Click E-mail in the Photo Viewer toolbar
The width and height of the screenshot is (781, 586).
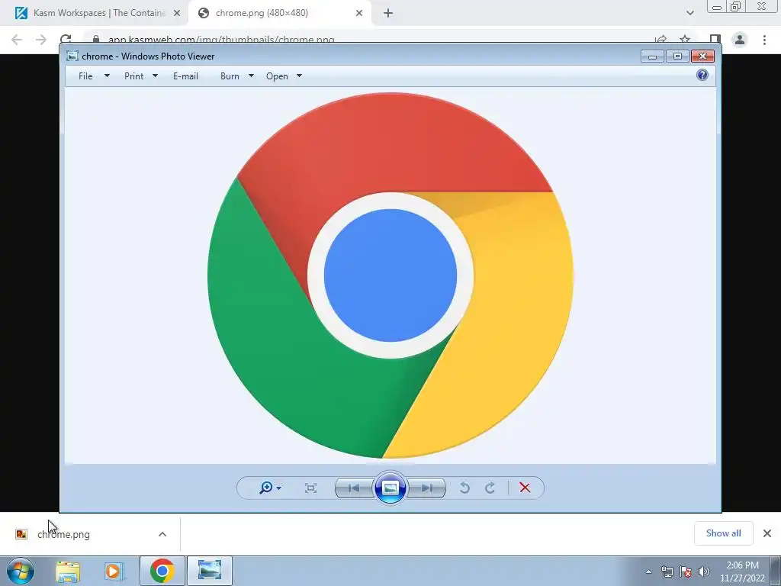click(186, 76)
